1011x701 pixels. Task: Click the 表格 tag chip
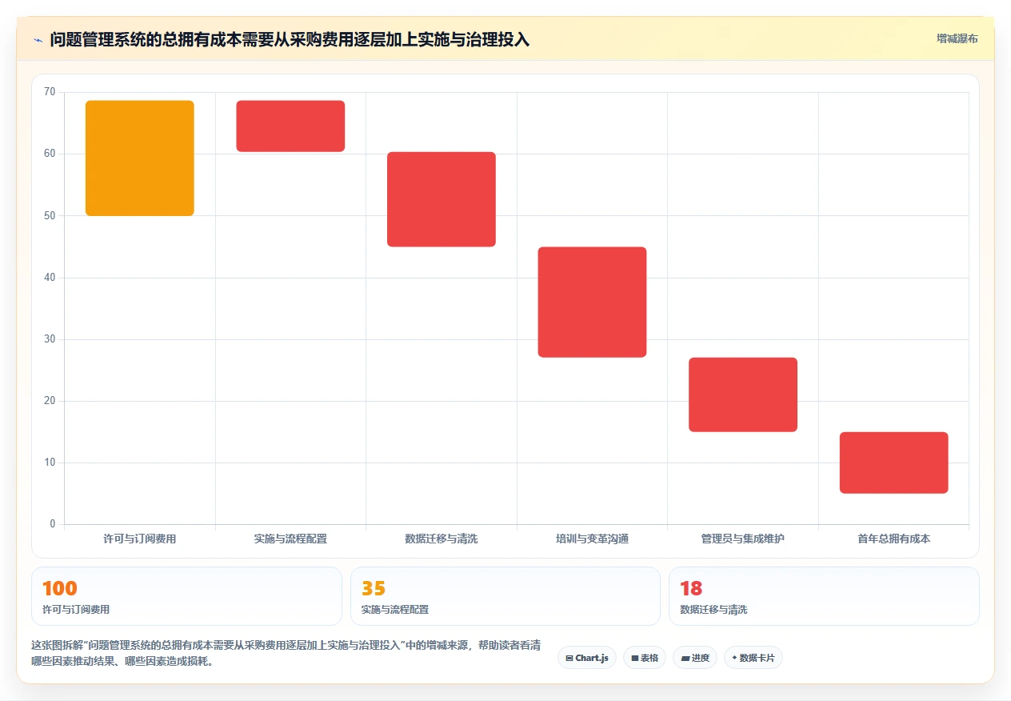(x=645, y=658)
